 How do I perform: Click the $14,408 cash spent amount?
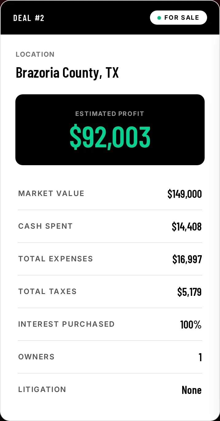click(x=187, y=227)
